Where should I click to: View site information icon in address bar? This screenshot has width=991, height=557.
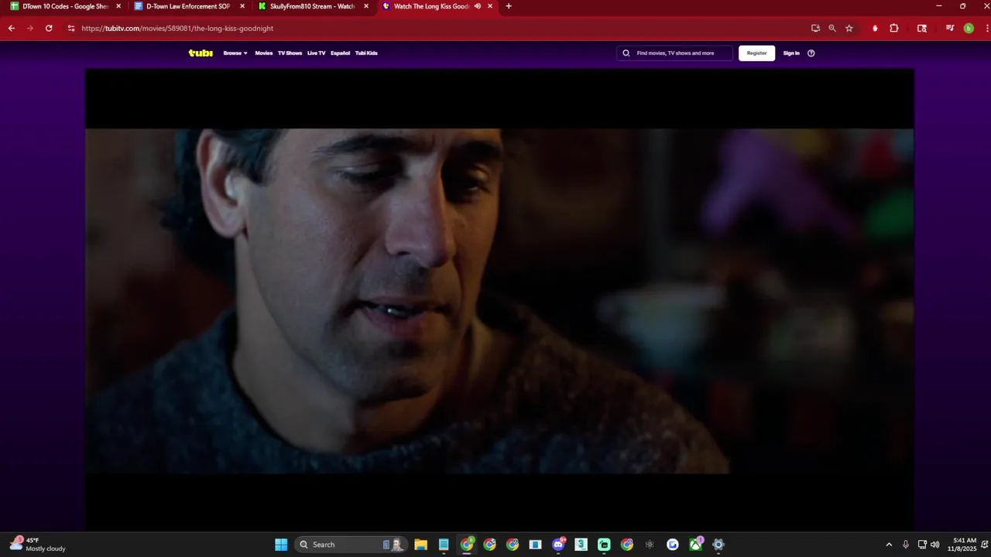tap(70, 28)
